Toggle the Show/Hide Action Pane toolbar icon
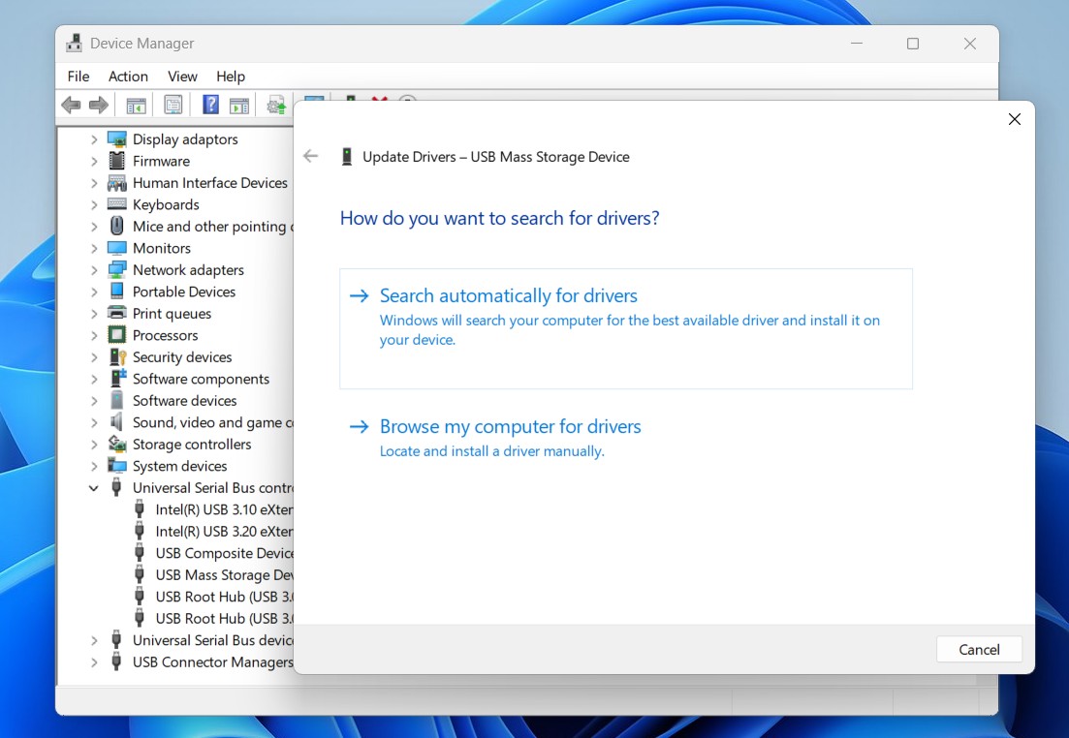The width and height of the screenshot is (1069, 738). (239, 105)
